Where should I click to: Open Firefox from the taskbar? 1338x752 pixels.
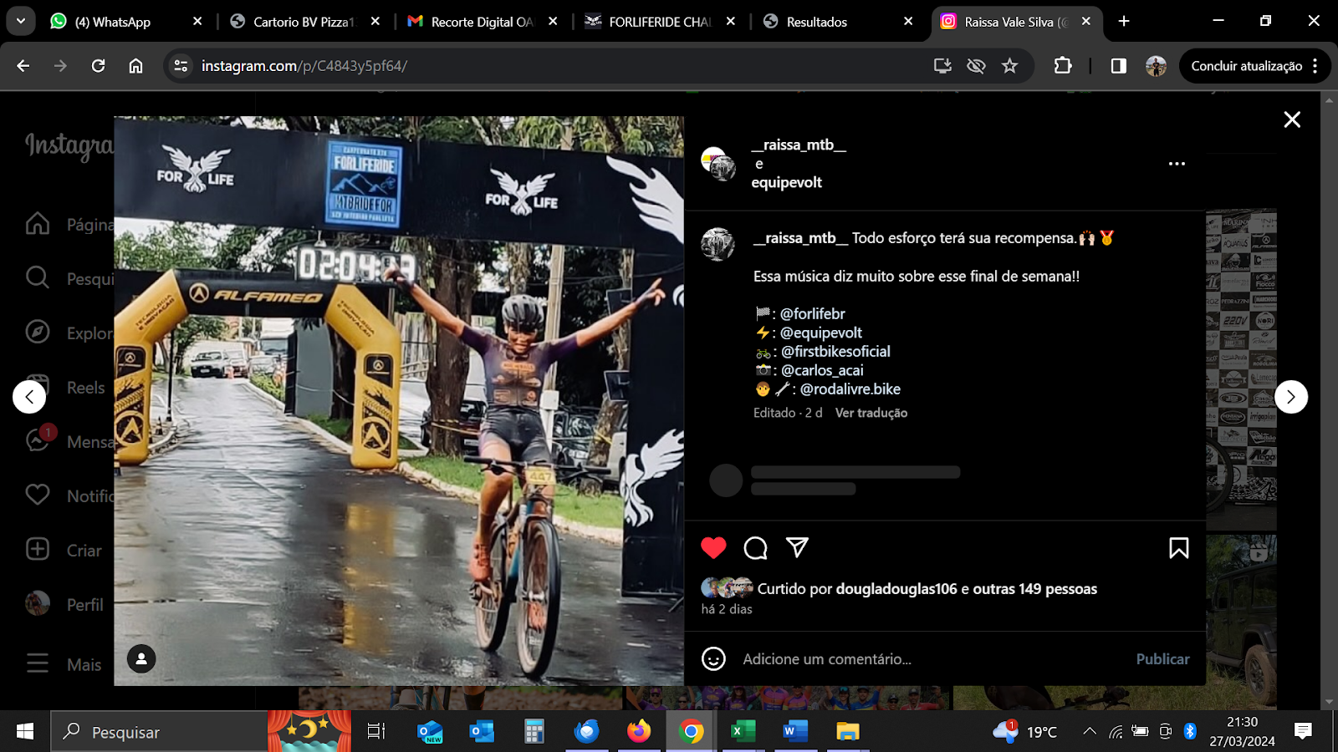[639, 732]
